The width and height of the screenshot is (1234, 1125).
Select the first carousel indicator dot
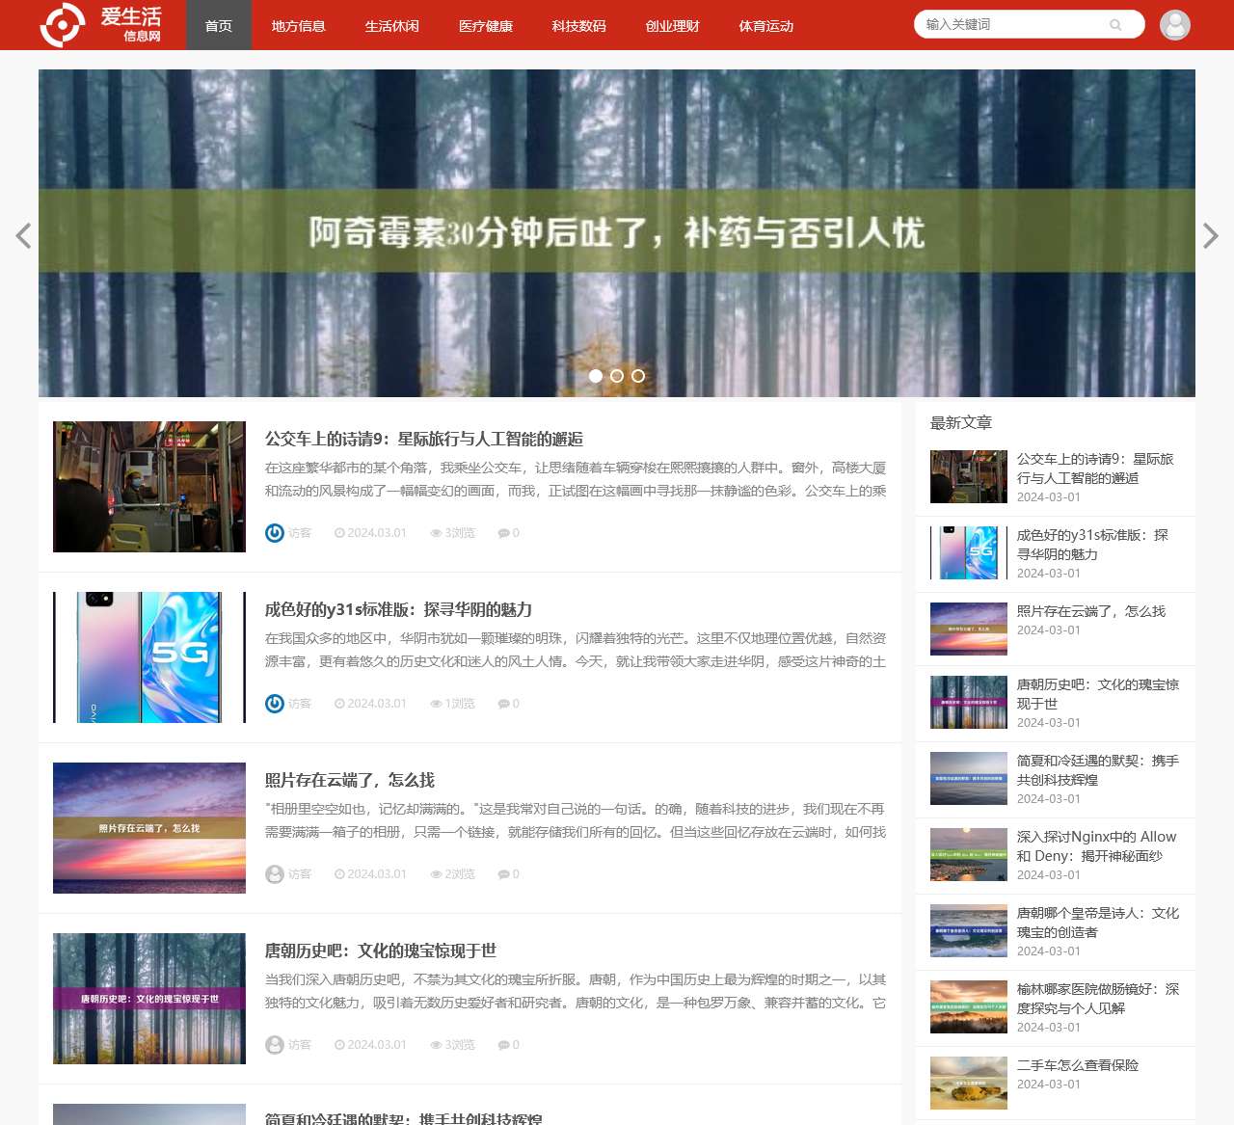(596, 376)
